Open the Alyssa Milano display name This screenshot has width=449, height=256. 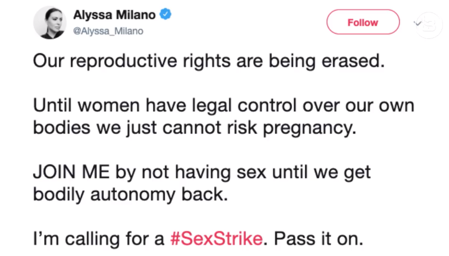(x=114, y=16)
